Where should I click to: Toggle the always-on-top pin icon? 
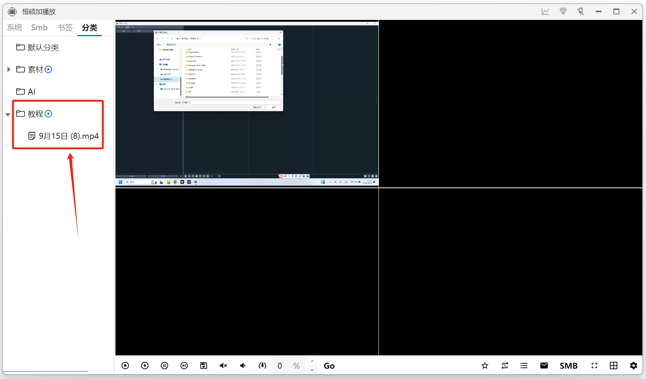[x=581, y=11]
